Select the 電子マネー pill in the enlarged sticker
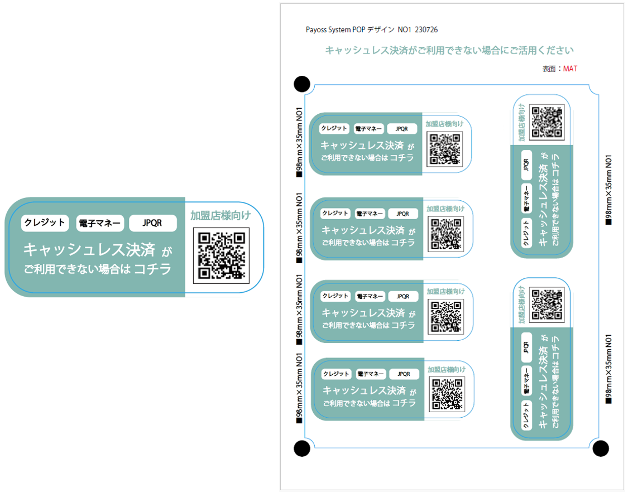This screenshot has width=628, height=493. 100,223
